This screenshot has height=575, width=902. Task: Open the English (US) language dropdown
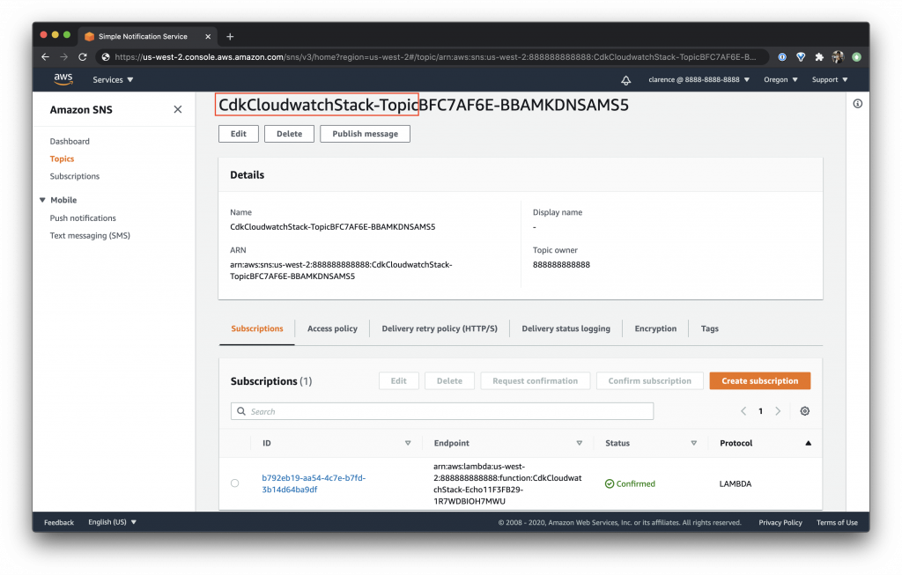click(x=112, y=522)
